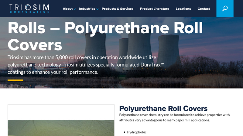Open the search magnifier icon
The image size is (243, 136).
[x=225, y=8]
